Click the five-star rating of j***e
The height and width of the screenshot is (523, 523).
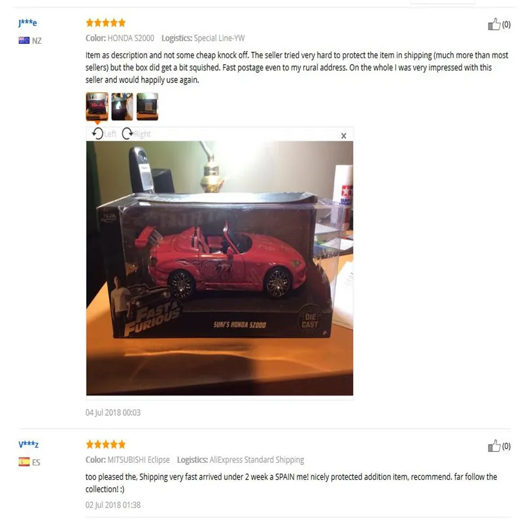106,23
